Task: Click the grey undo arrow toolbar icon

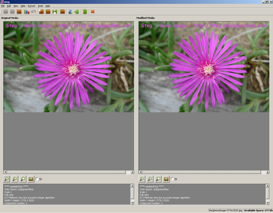Action: point(33,12)
